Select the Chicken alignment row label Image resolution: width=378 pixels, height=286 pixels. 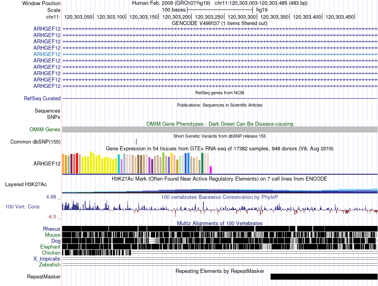[x=51, y=253]
